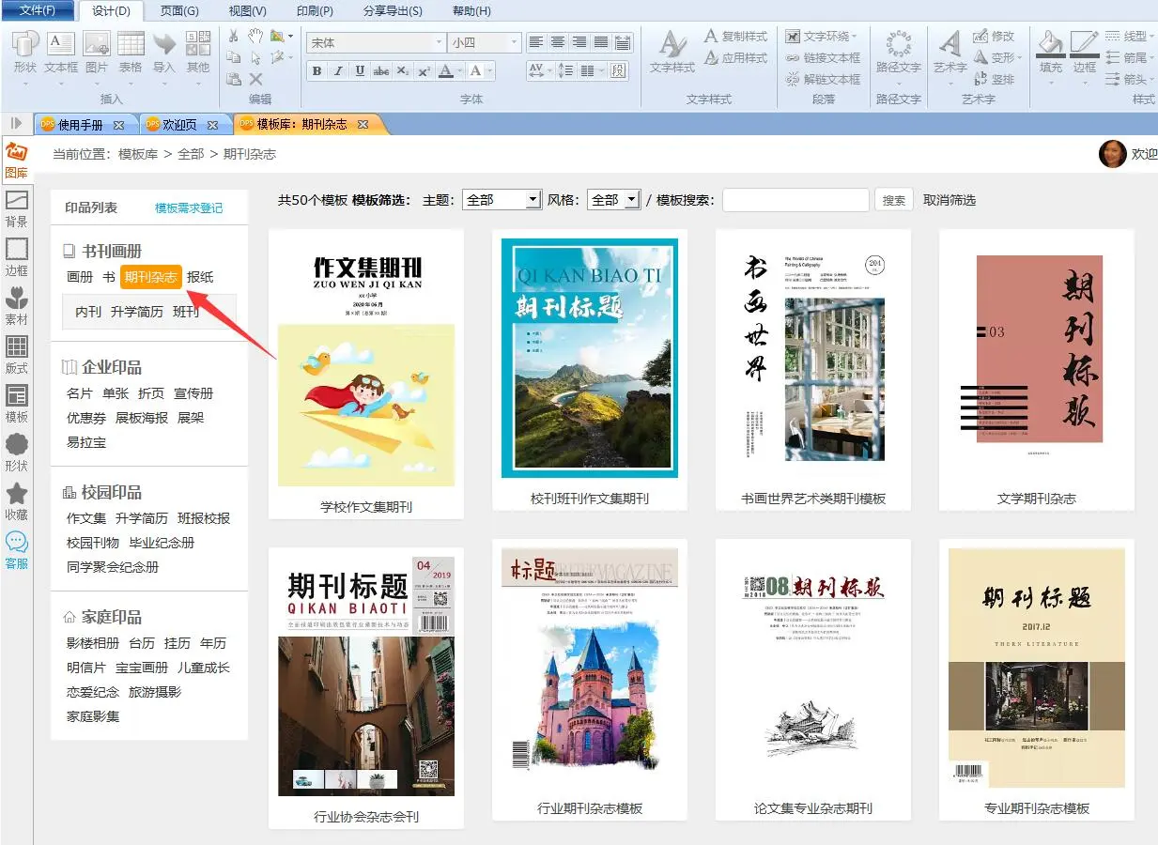Image resolution: width=1158 pixels, height=845 pixels.
Task: Expand the 主题 theme filter dropdown
Action: coord(533,200)
